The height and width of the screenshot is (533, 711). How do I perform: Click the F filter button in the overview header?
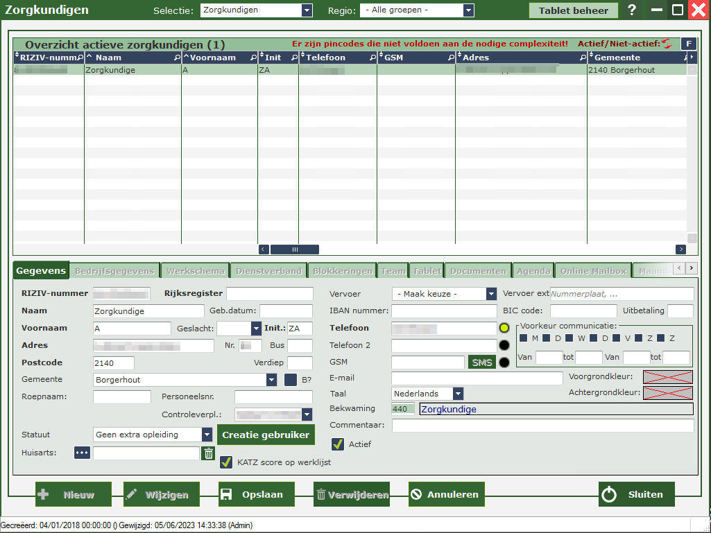coord(688,44)
